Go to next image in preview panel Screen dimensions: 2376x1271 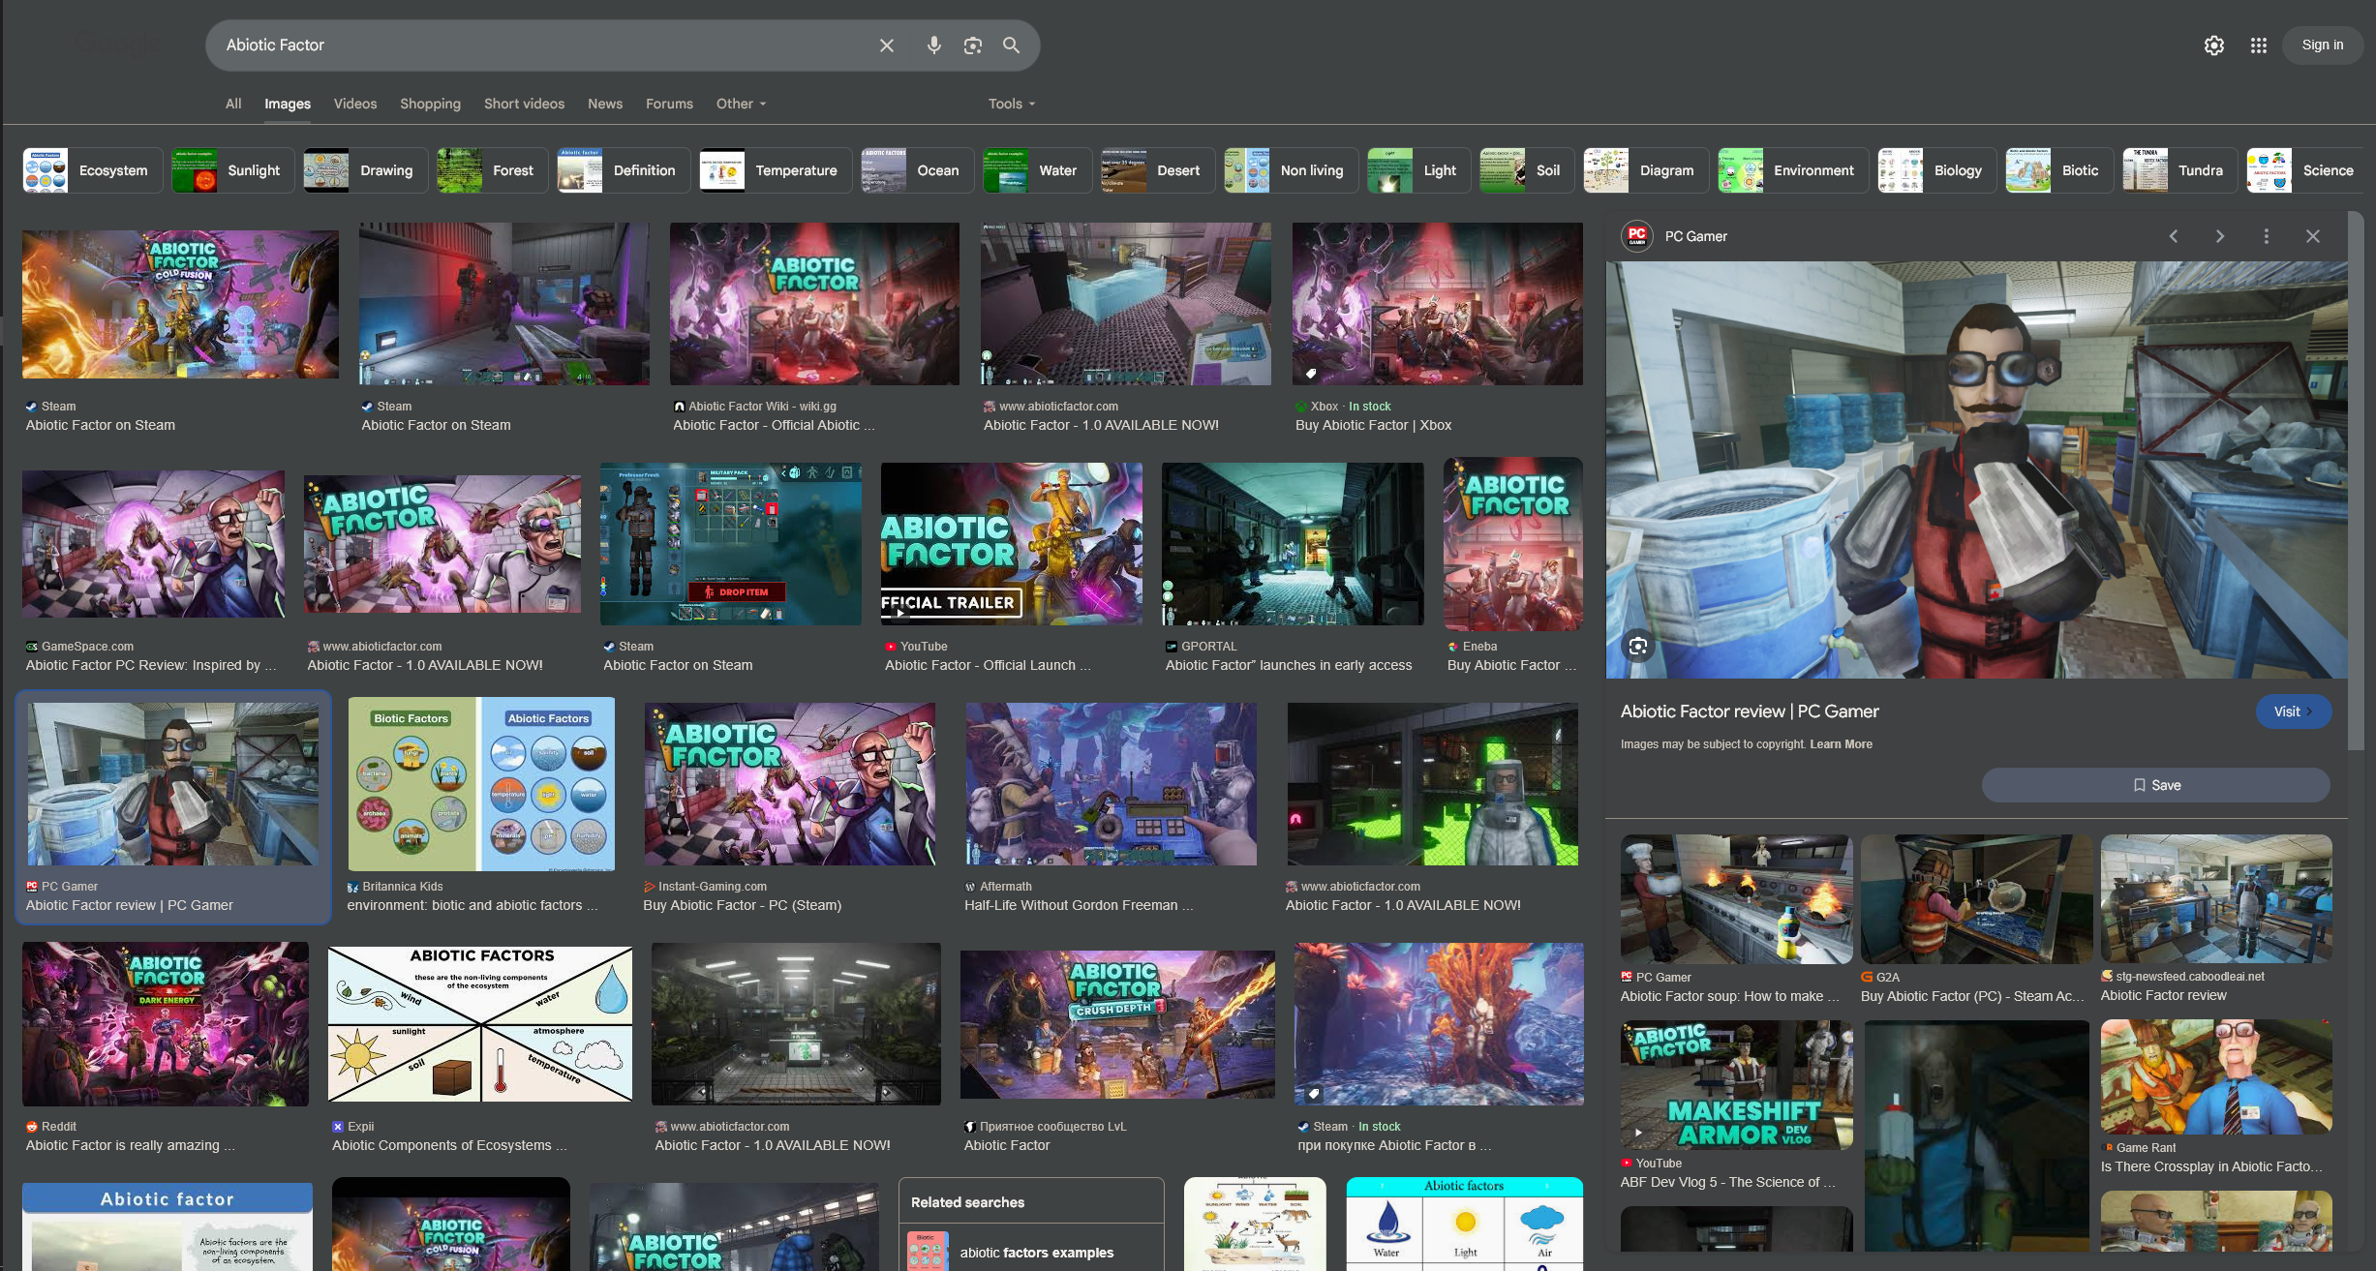[2219, 236]
